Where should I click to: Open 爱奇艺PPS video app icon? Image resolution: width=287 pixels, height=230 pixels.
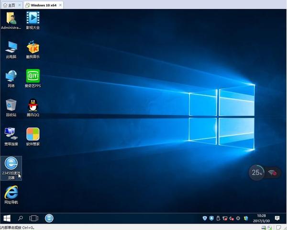[x=33, y=77]
